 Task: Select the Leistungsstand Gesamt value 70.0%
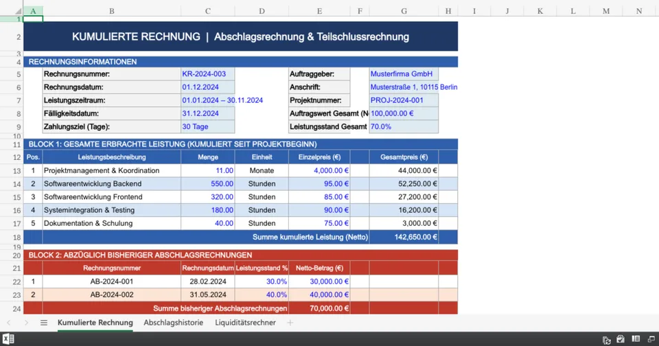point(404,126)
